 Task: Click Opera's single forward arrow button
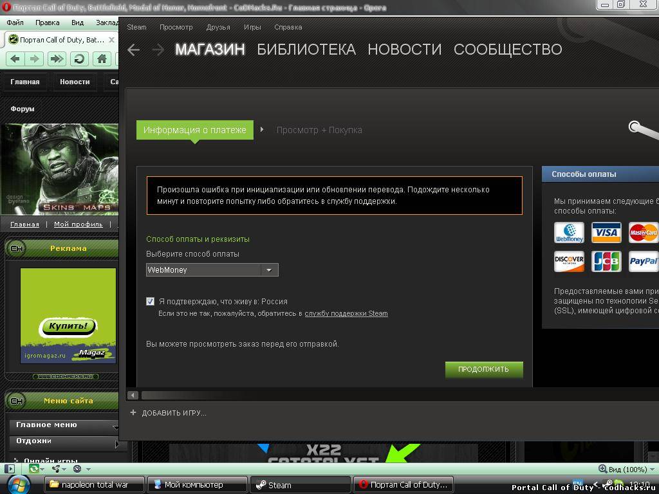(35, 59)
